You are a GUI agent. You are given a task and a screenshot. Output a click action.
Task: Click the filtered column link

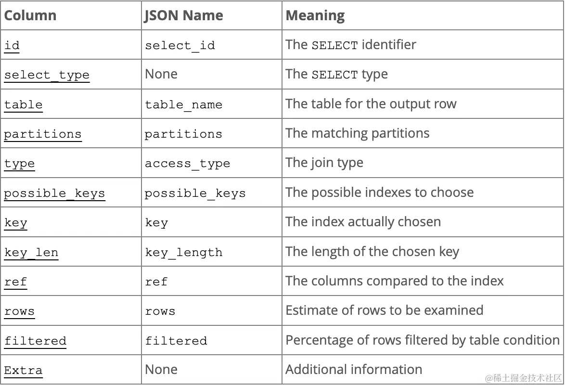[x=35, y=341]
